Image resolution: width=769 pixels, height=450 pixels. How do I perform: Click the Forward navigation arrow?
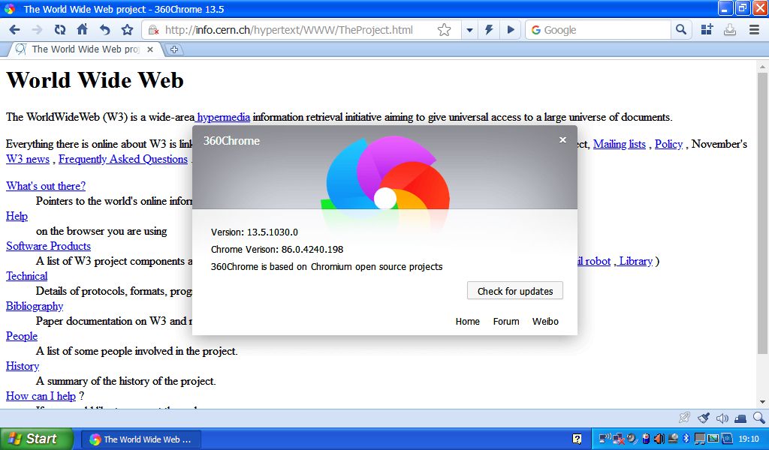(x=38, y=30)
